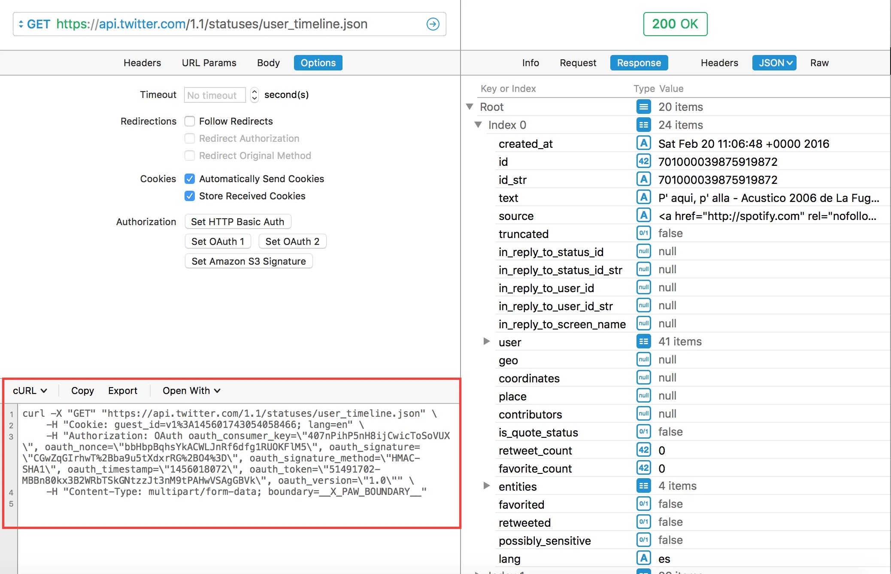Click the boolean type icon for truncated
891x574 pixels.
pos(643,233)
